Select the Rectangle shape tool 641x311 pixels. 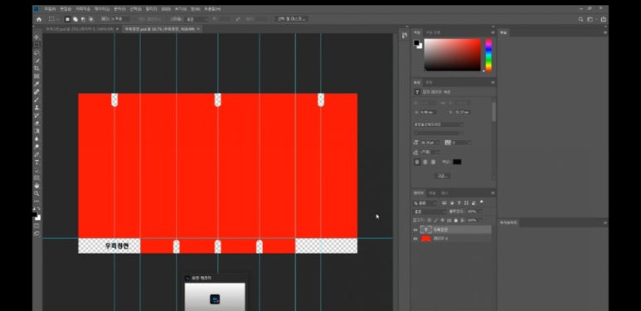[36, 177]
